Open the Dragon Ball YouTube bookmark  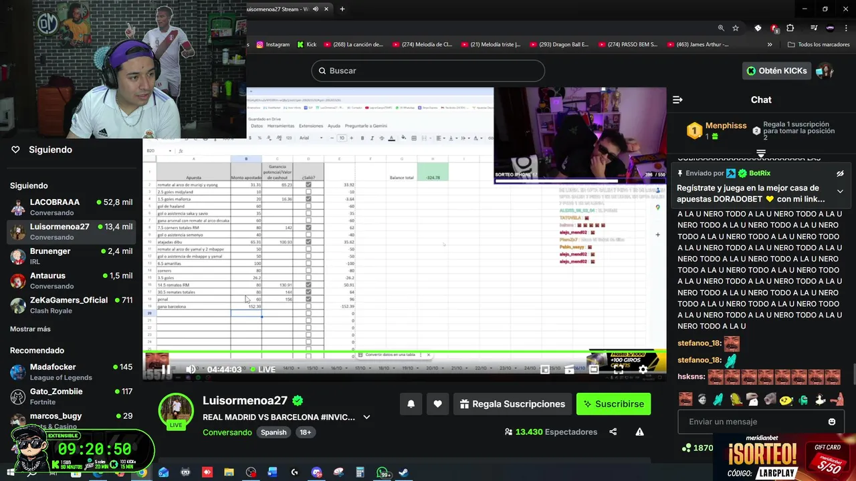pos(559,45)
